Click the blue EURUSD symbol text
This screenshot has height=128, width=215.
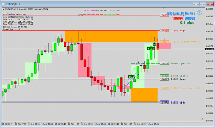pos(190,18)
